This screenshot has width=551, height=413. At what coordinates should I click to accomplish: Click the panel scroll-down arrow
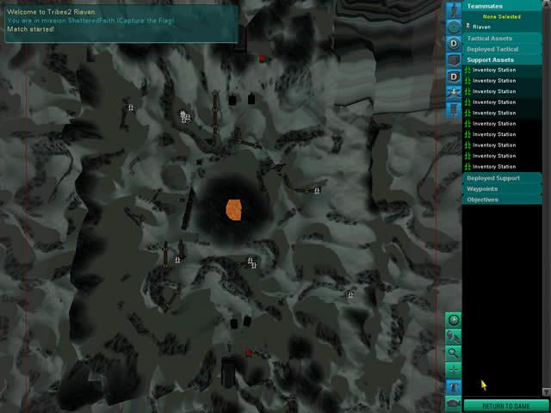pos(547,393)
